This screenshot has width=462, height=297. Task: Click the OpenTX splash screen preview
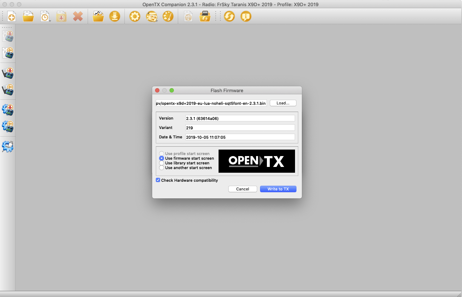point(257,161)
